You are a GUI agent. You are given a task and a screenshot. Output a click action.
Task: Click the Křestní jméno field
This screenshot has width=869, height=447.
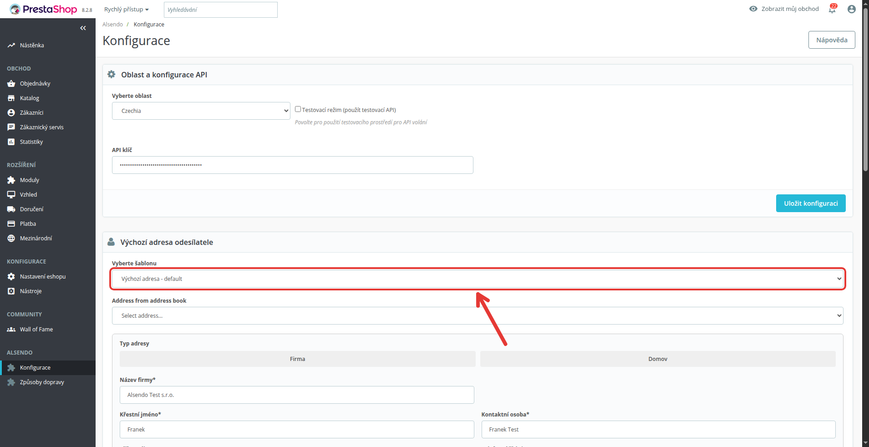point(297,430)
